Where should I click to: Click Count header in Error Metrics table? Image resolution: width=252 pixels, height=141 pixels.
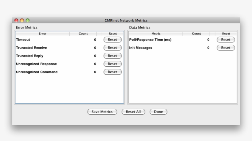tap(83, 33)
